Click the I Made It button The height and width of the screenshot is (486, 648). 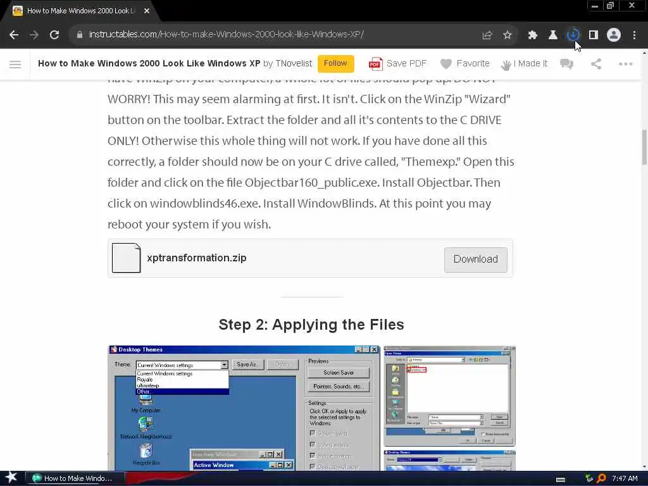(x=525, y=64)
